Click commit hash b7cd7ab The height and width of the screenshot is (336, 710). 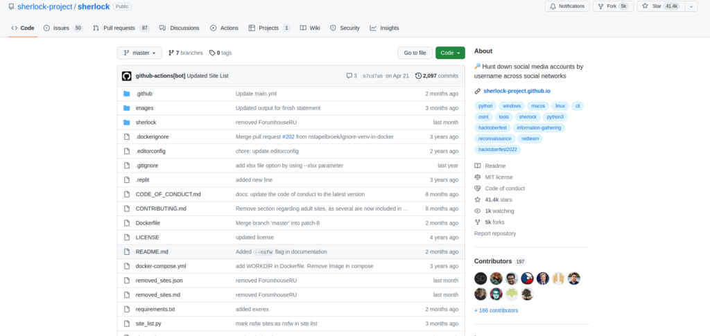pyautogui.click(x=372, y=76)
